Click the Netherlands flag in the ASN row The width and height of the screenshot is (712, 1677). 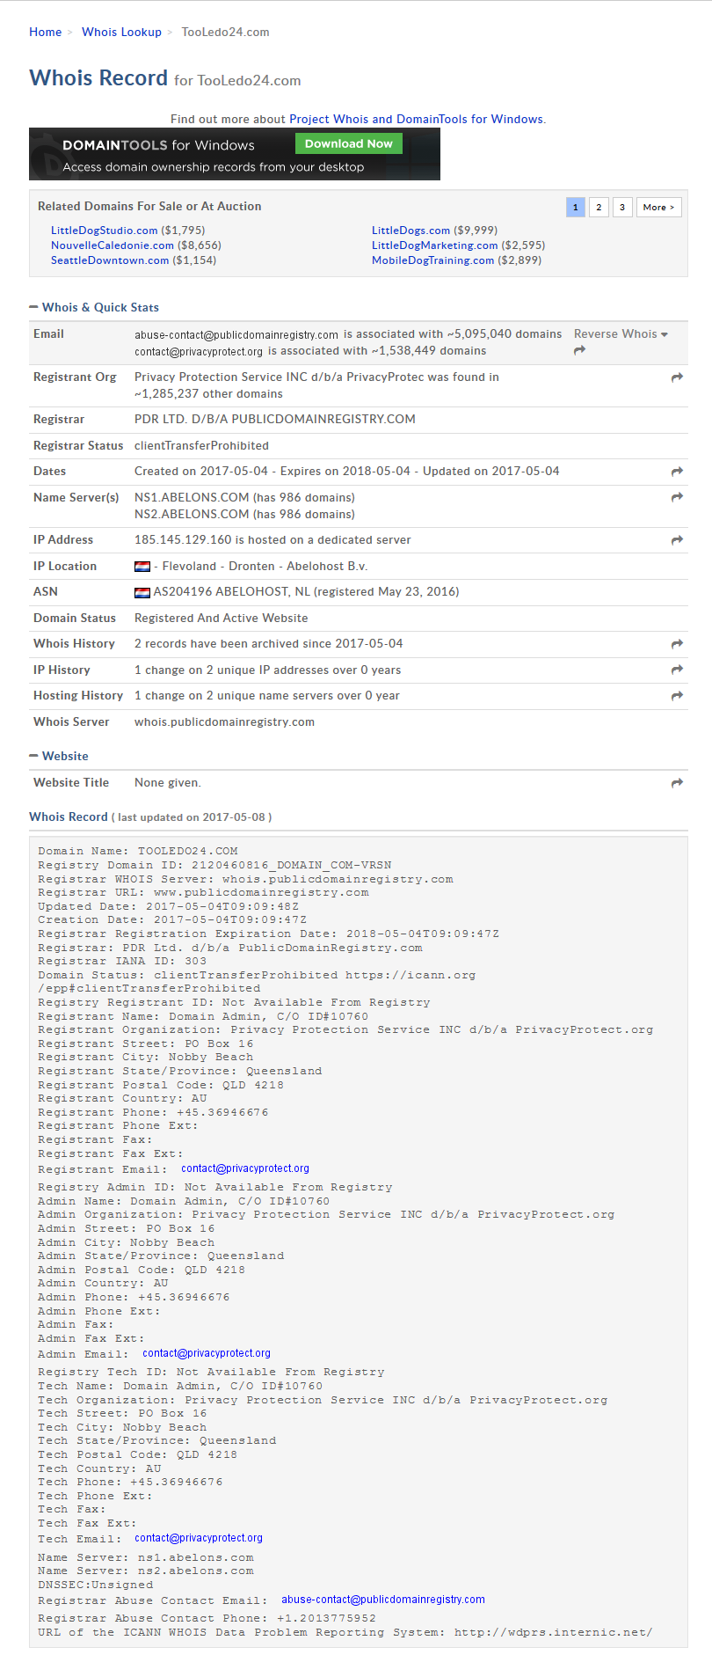coord(142,592)
